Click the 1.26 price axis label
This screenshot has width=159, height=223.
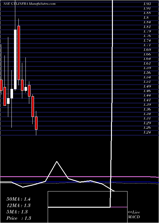click(x=147, y=128)
